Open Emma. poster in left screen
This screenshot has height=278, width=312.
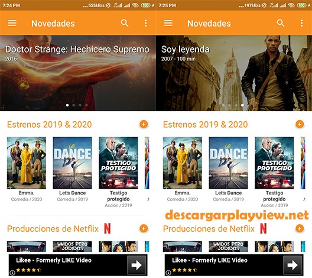(x=27, y=163)
